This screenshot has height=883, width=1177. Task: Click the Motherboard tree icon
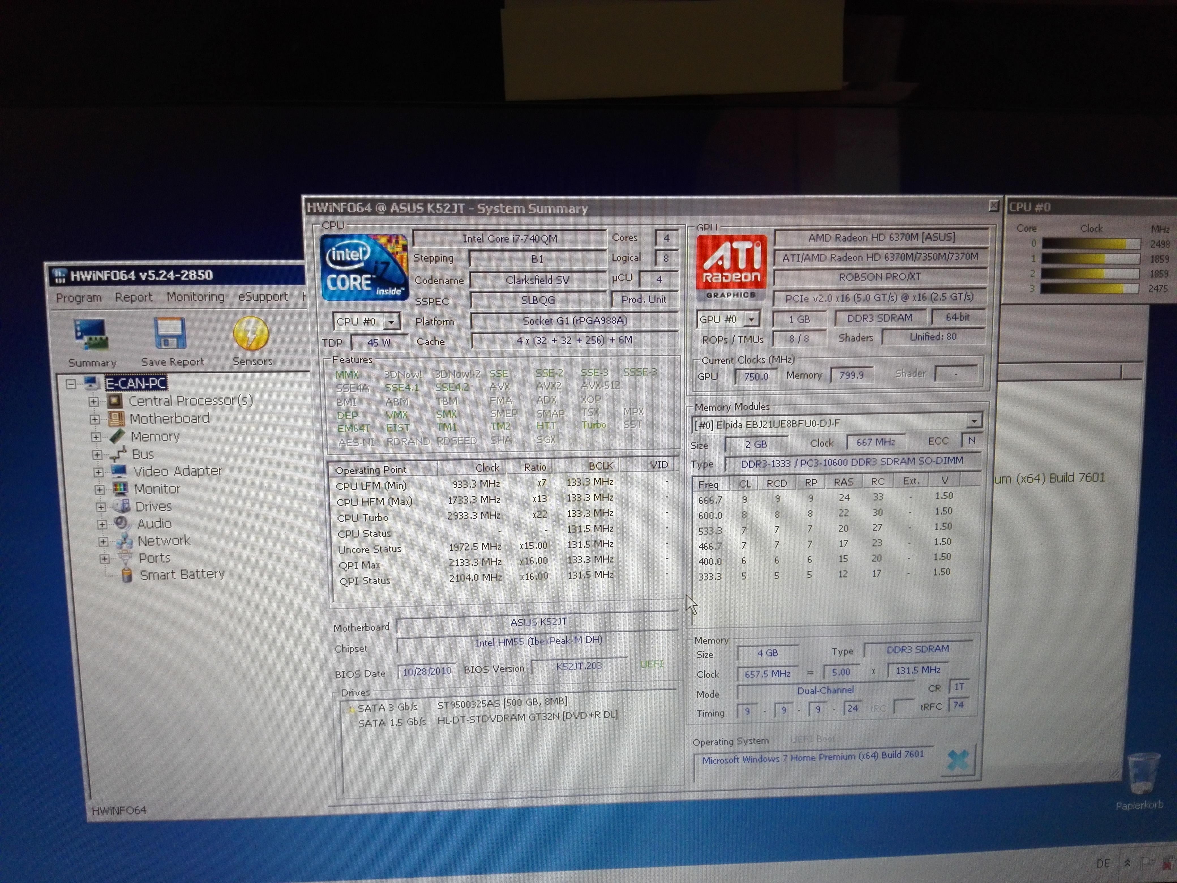click(x=116, y=419)
